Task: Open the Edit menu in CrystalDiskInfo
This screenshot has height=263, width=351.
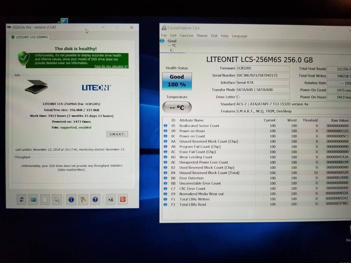Action: coord(173,35)
